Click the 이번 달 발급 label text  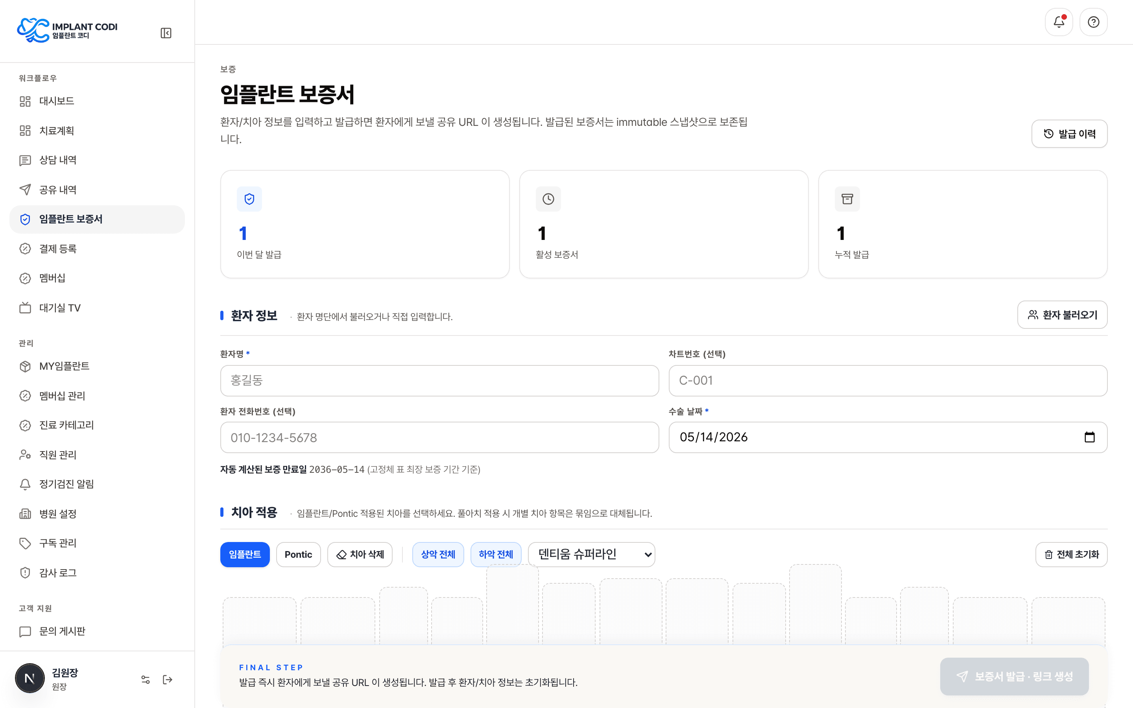coord(259,255)
